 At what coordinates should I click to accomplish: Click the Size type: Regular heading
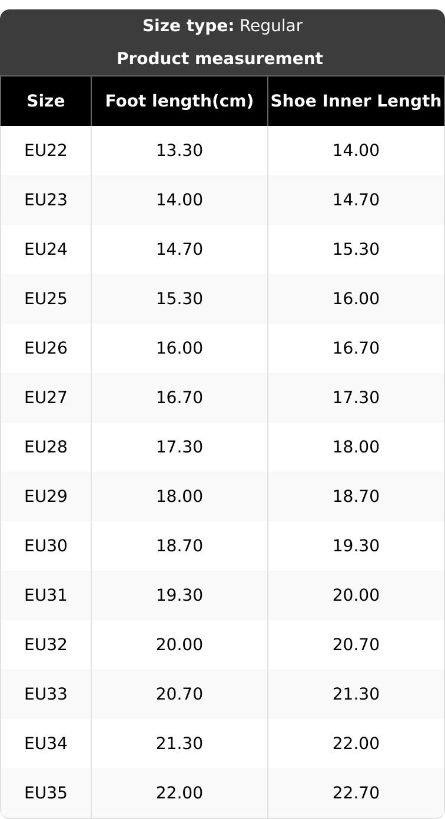point(222,26)
